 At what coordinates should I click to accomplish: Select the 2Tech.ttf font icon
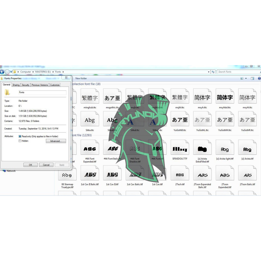point(180,173)
